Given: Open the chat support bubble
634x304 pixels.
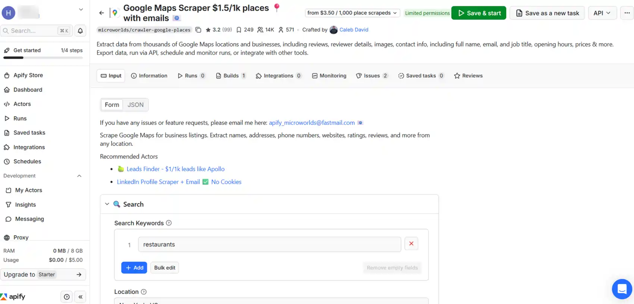Looking at the screenshot, I should pos(622,289).
